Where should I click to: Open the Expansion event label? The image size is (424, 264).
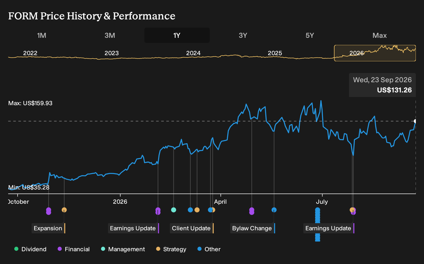tap(48, 228)
